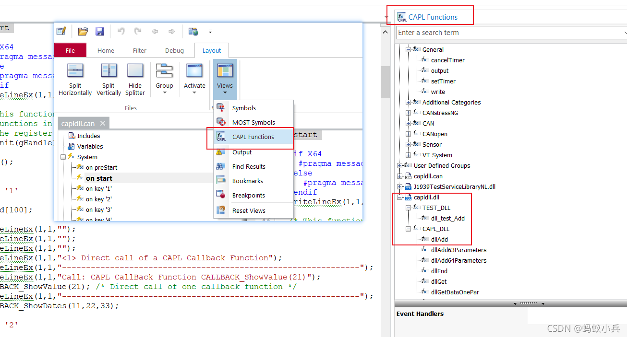Open file using the folder icon

tap(83, 32)
